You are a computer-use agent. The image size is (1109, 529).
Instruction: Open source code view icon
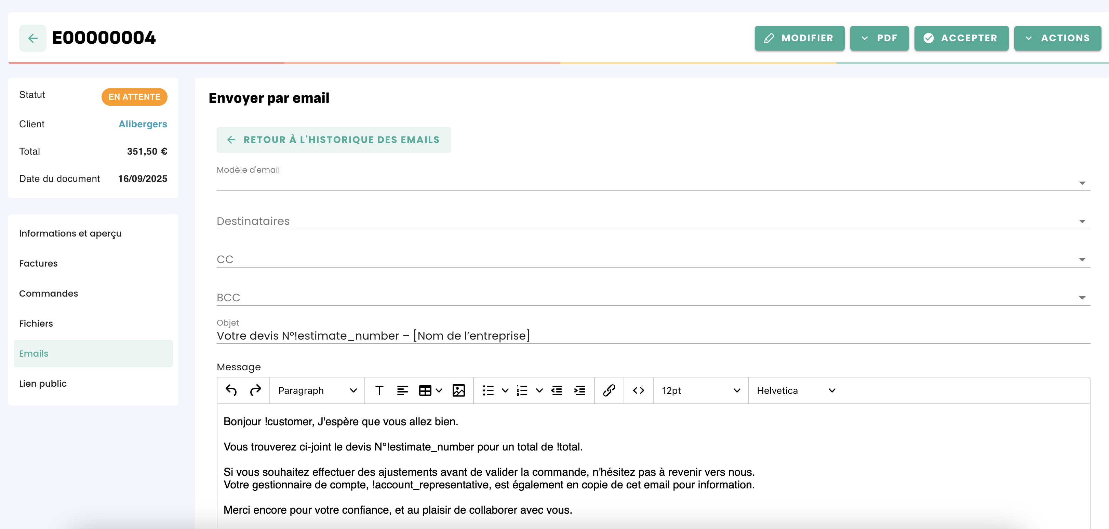tap(638, 390)
